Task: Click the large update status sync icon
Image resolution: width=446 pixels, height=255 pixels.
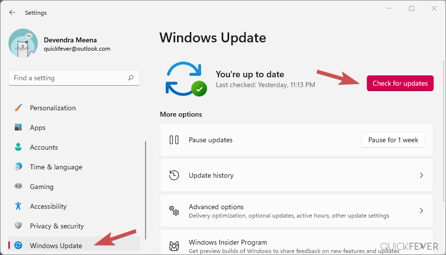Action: click(186, 79)
